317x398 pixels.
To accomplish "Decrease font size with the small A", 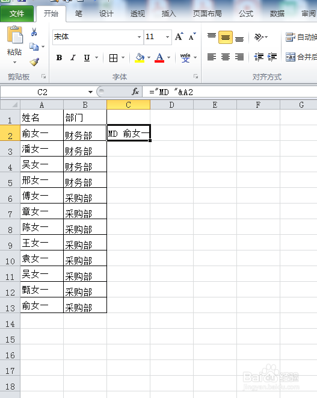I will pos(192,37).
